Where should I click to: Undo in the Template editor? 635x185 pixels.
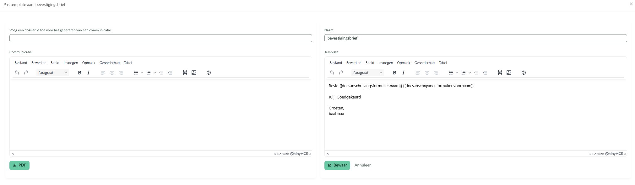(x=332, y=73)
